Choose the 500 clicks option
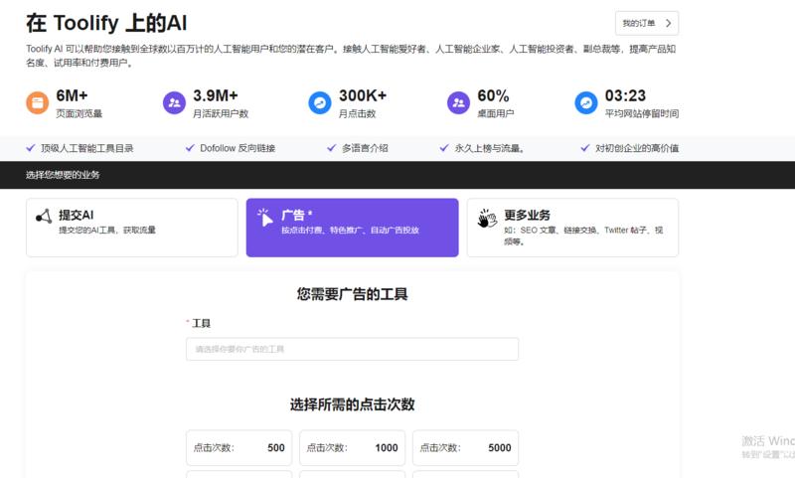 pos(238,448)
